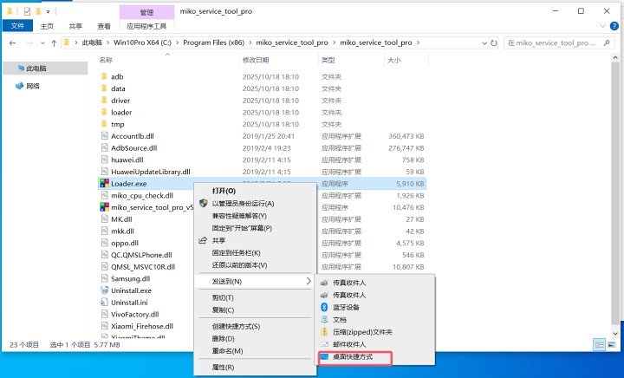
Task: Click the Loader.exe application icon
Action: point(104,184)
